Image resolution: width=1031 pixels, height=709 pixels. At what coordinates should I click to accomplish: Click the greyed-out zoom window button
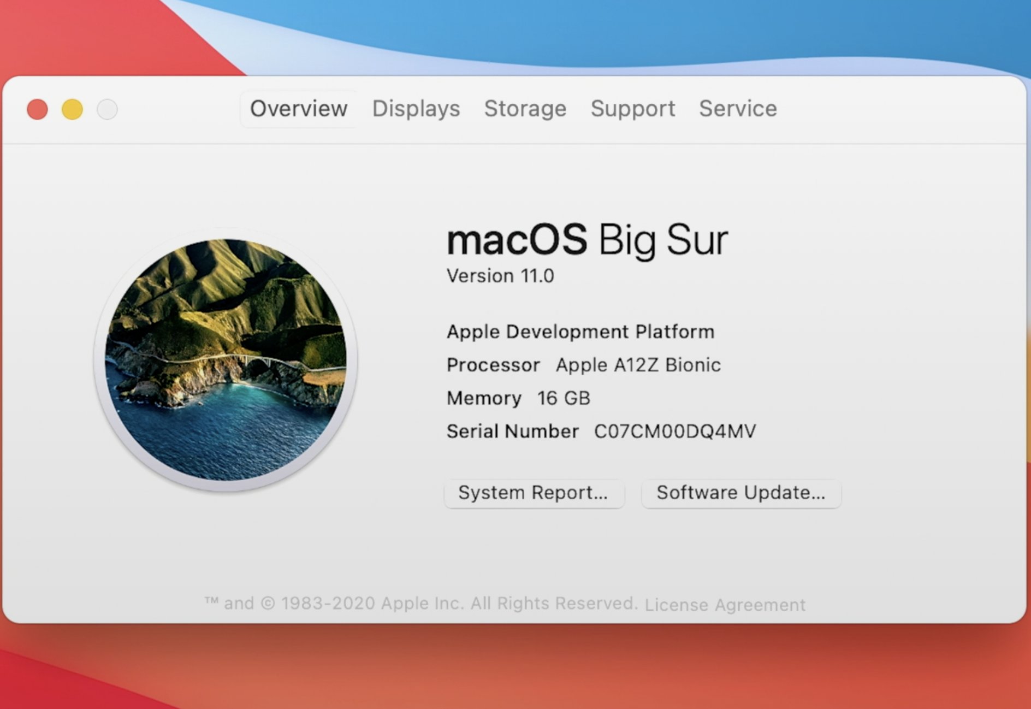click(x=107, y=109)
